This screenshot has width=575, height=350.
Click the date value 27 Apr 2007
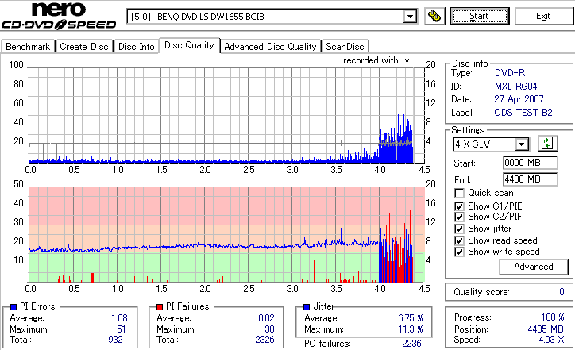(519, 99)
